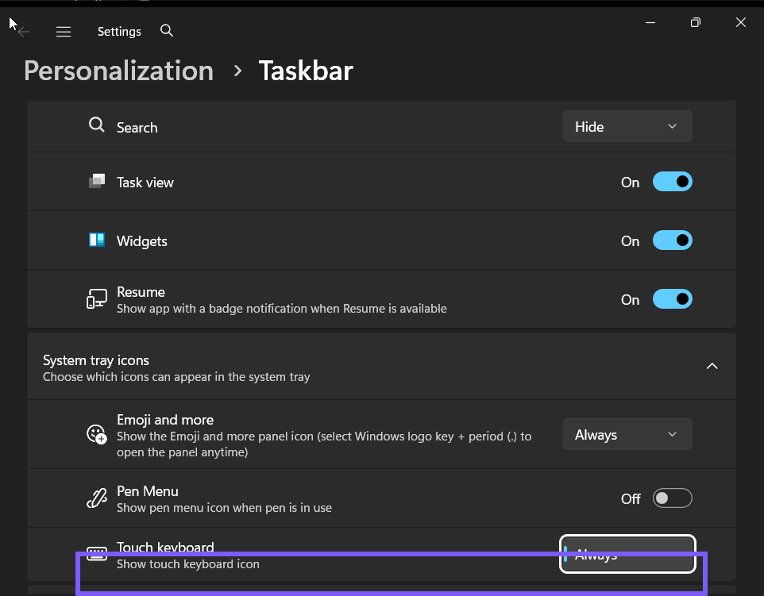Viewport: 764px width, 596px height.
Task: Minimize the Settings window
Action: [x=650, y=22]
